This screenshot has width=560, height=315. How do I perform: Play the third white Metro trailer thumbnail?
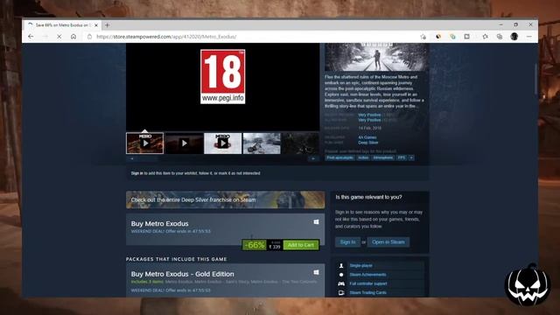[x=223, y=143]
